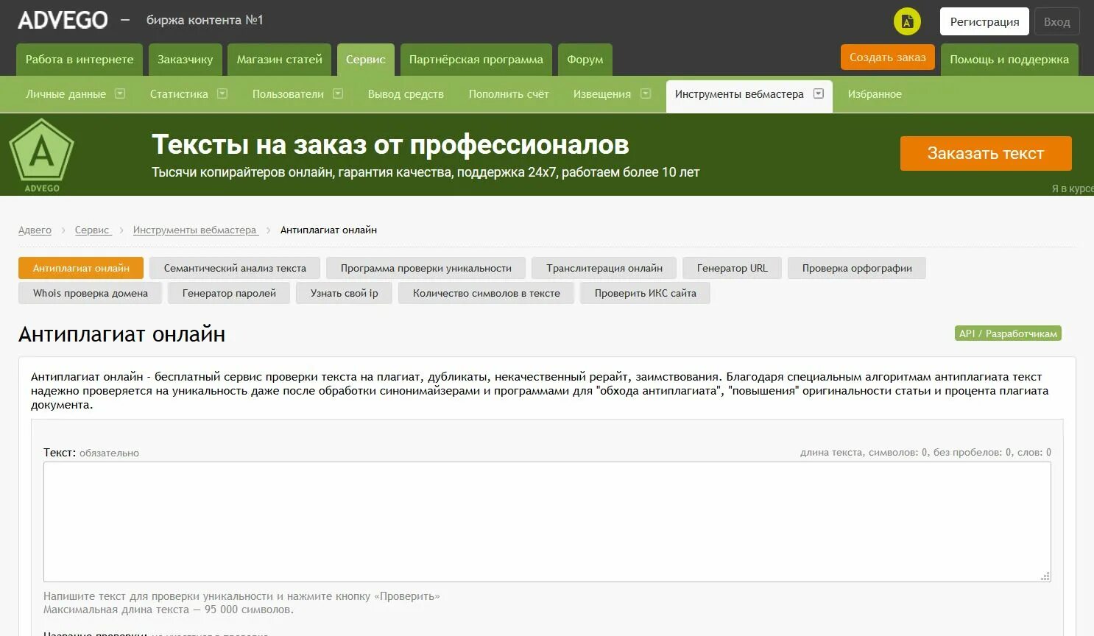
Task: Open Узнать свой ip tool
Action: [345, 293]
